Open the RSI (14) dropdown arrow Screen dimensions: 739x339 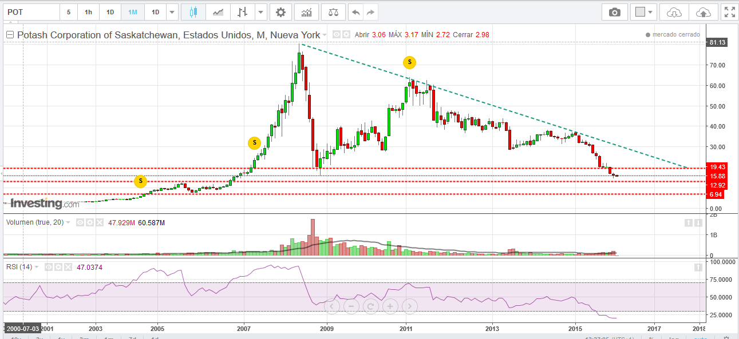(37, 267)
